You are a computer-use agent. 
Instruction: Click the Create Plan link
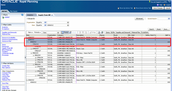point(6,66)
